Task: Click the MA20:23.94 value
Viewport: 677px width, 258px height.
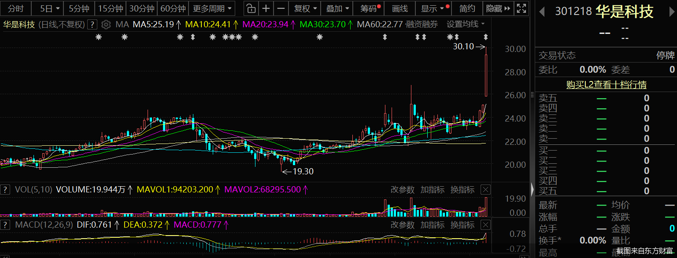Action: tap(265, 24)
